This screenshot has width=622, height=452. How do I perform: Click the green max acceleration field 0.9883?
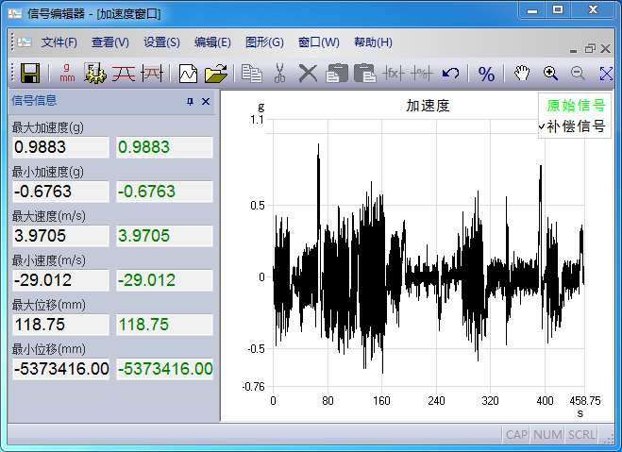pyautogui.click(x=164, y=147)
